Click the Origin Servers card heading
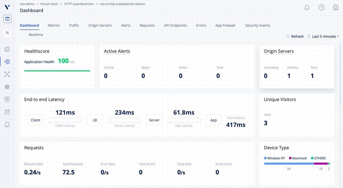 click(x=279, y=51)
